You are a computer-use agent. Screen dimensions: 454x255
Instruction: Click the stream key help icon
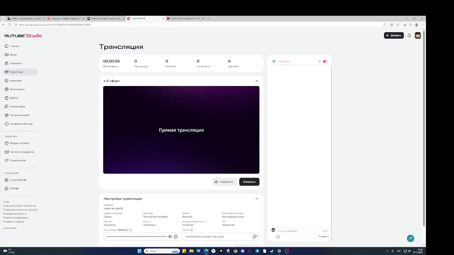click(131, 230)
